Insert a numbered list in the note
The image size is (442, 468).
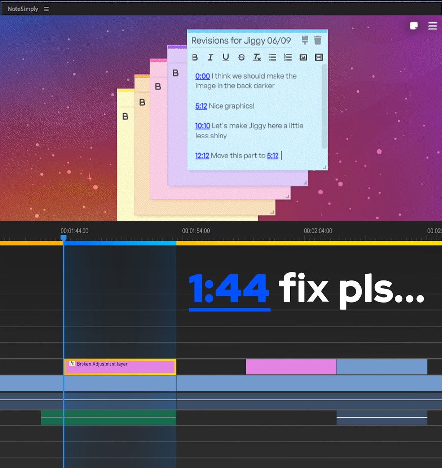coord(288,57)
